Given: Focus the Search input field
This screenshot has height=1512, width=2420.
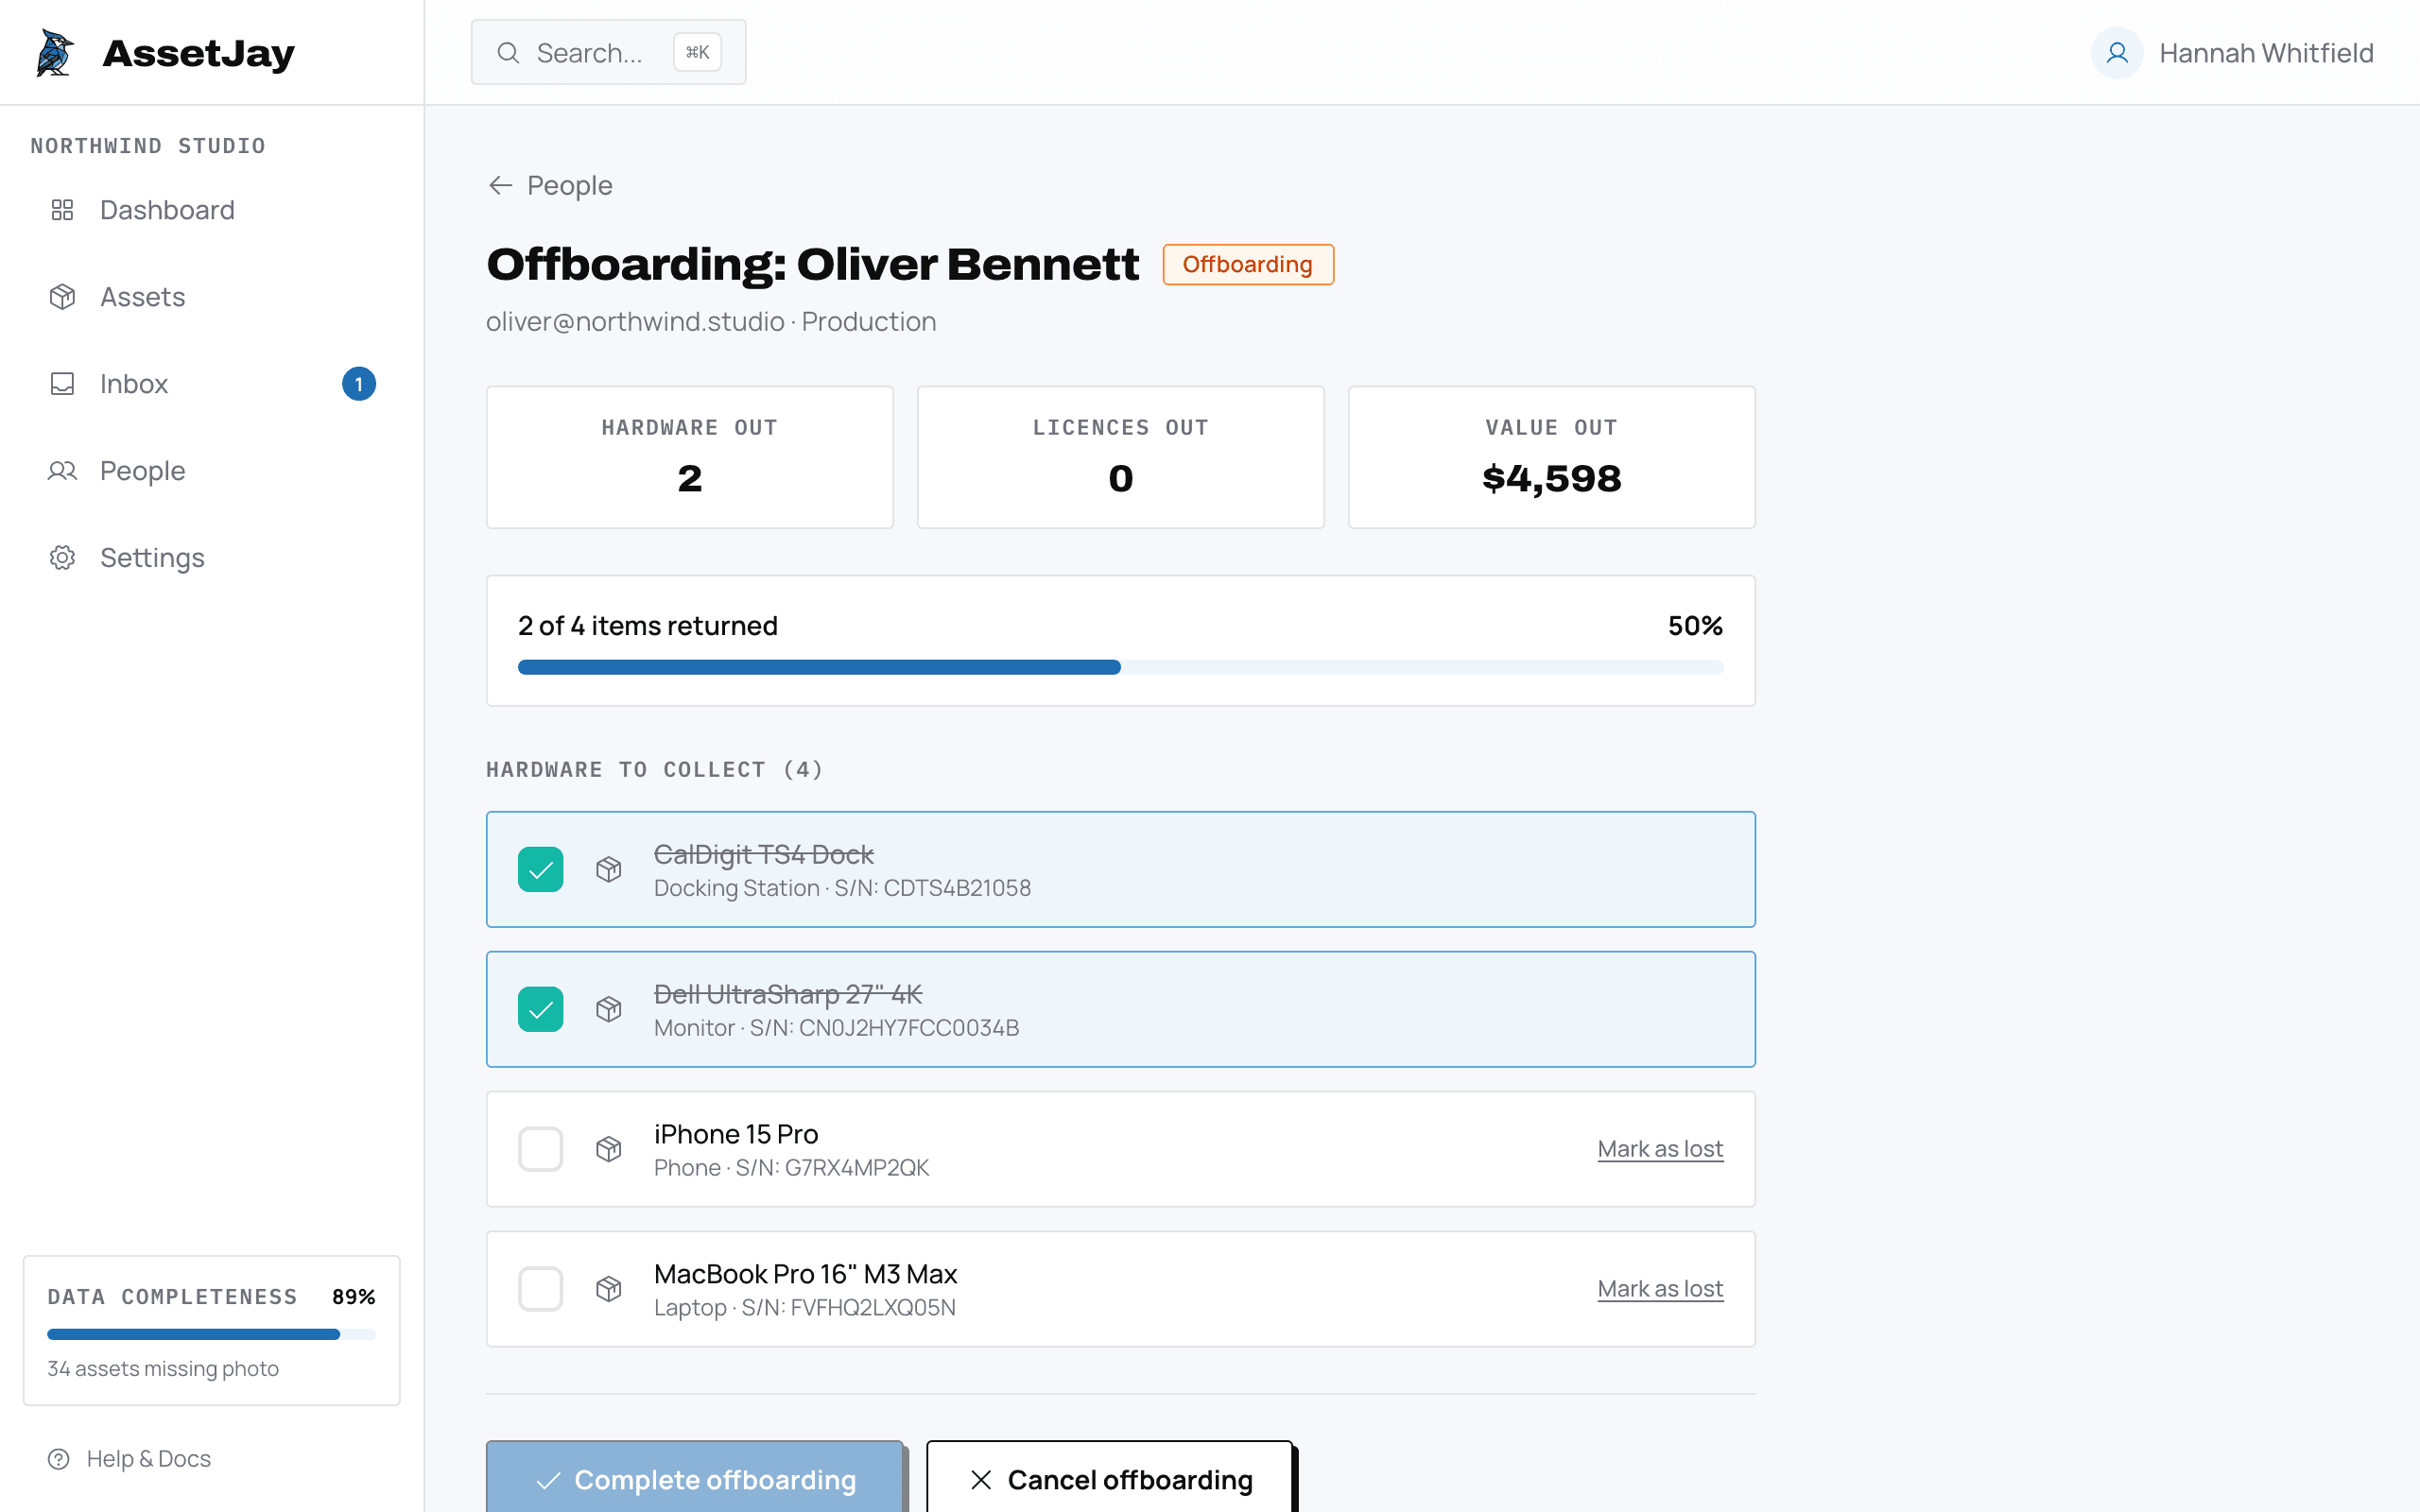Looking at the screenshot, I should 608,52.
